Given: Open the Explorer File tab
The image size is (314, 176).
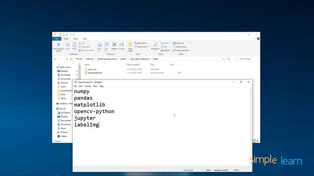Looking at the screenshot, I should point(57,39).
